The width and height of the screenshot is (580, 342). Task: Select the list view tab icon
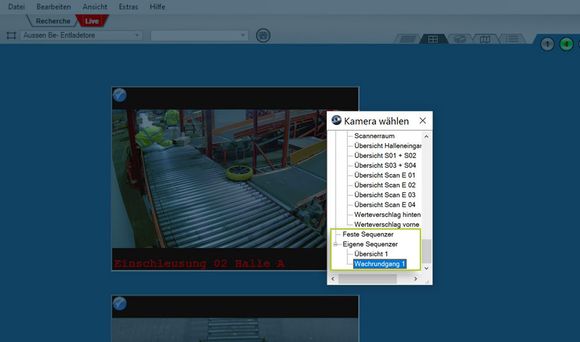[x=512, y=39]
